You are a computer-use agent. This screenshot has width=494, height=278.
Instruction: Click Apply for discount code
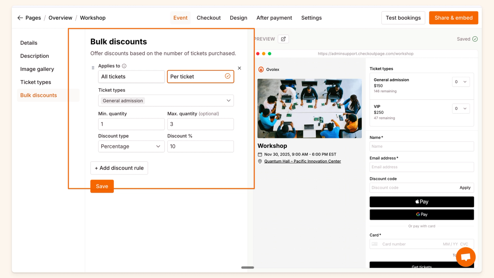[x=465, y=188]
